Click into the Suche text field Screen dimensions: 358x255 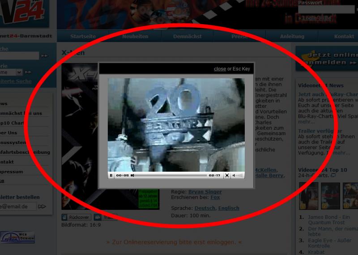tap(19, 56)
